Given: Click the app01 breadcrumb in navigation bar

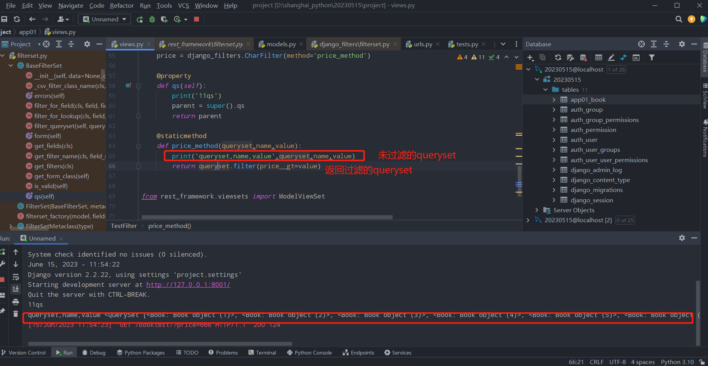Looking at the screenshot, I should point(28,32).
